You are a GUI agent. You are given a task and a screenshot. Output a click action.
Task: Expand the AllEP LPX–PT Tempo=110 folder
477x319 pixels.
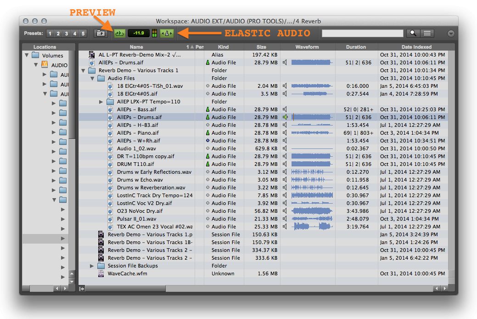click(101, 102)
